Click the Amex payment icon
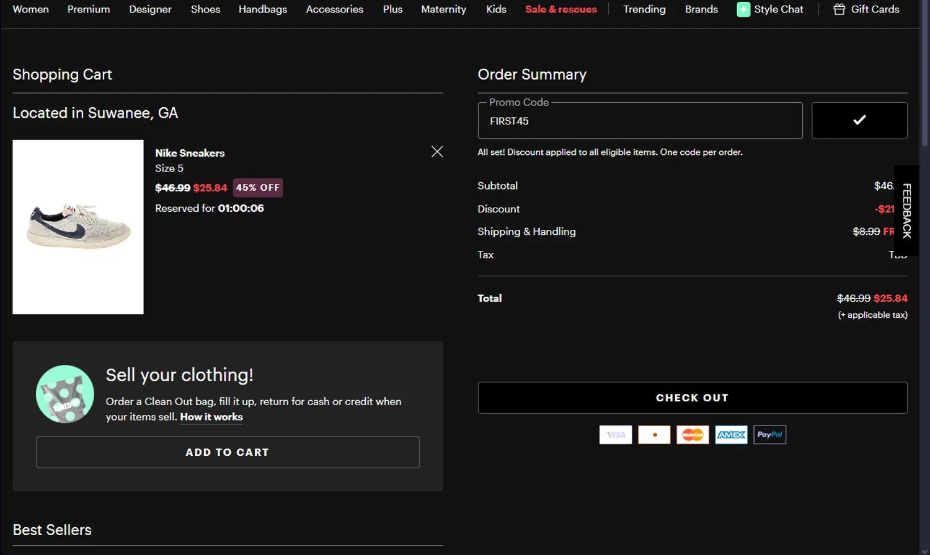 click(x=731, y=434)
